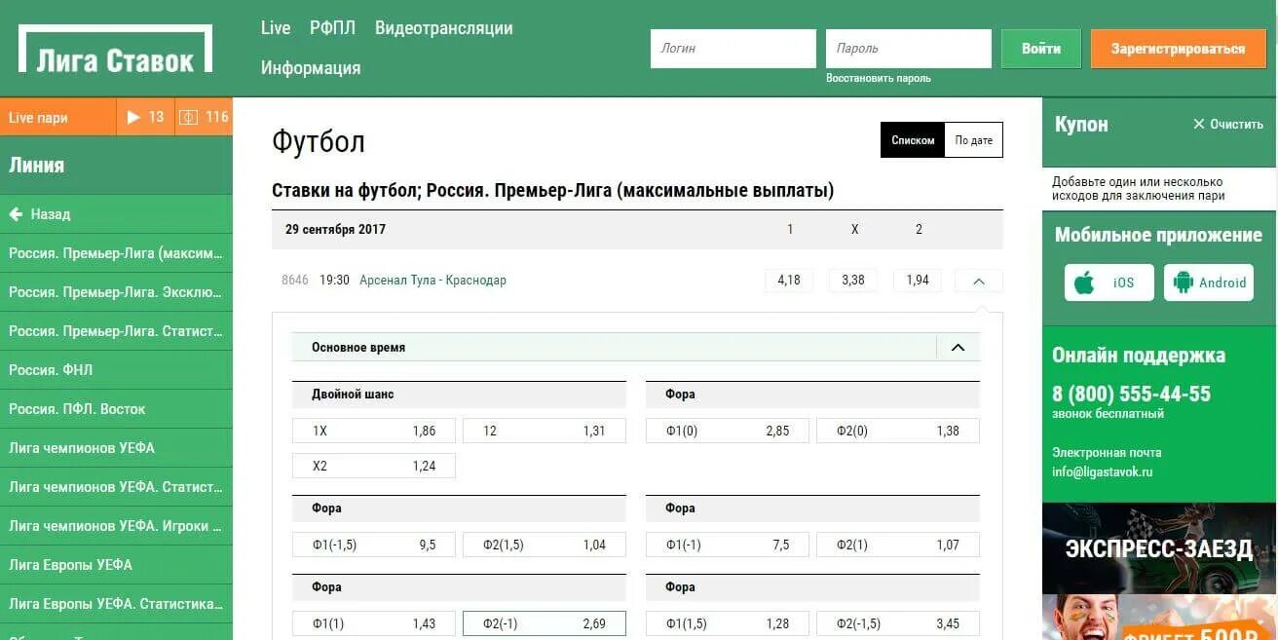Viewport: 1278px width, 640px height.
Task: Click the Пароль input field
Action: [909, 49]
